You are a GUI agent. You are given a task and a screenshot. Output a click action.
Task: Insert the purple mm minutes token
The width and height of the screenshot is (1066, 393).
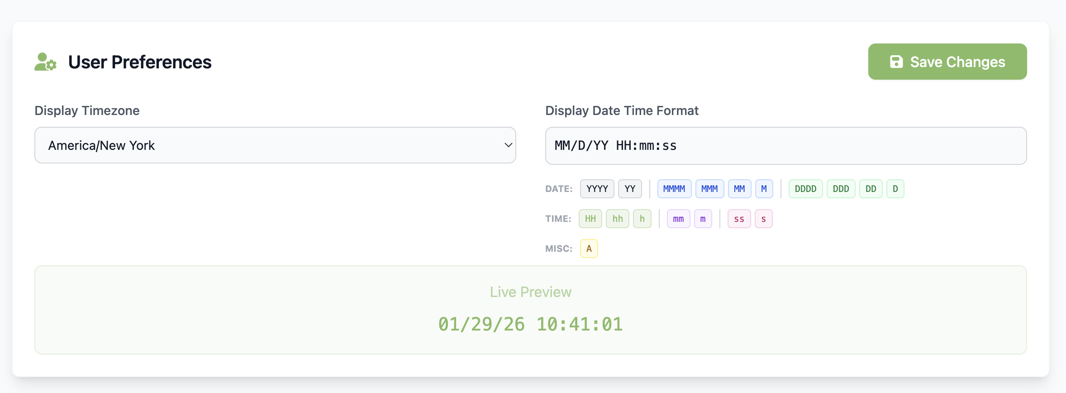[678, 219]
